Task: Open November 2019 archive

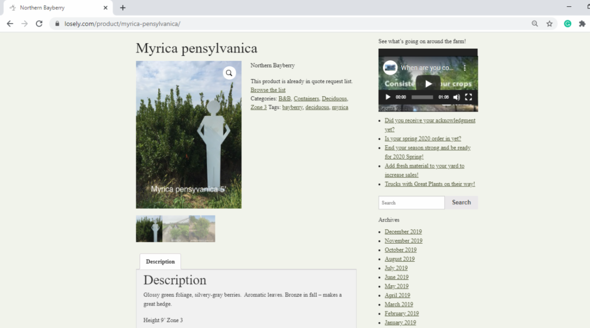Action: tap(404, 241)
